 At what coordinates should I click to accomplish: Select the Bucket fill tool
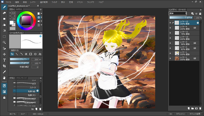[4, 25]
